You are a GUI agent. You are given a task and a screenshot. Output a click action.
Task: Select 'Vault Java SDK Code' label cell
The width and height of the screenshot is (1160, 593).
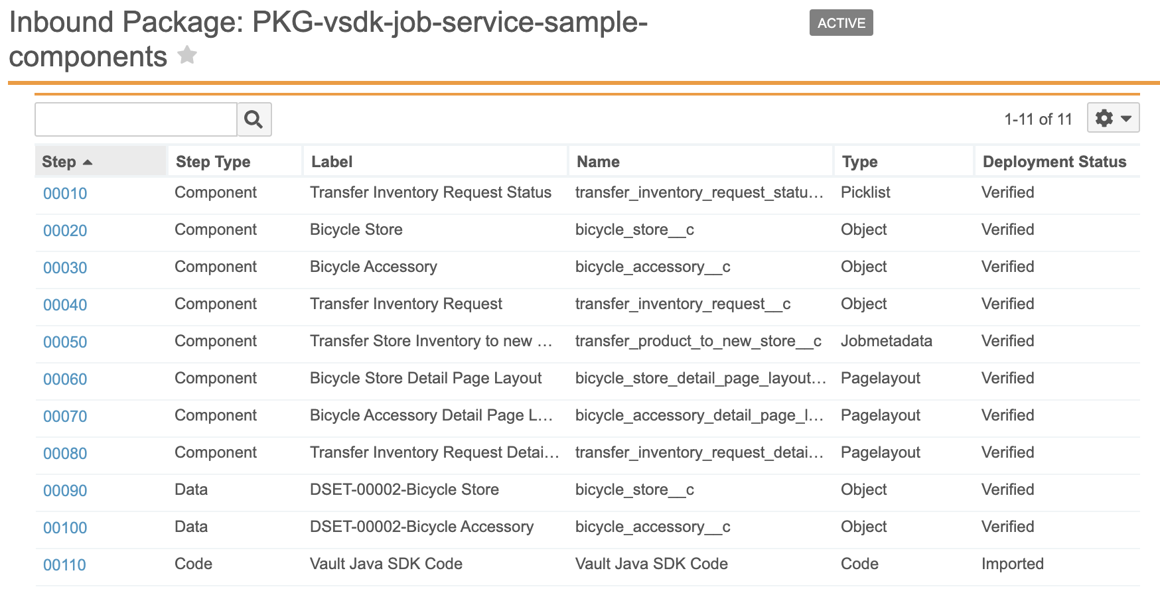pos(386,564)
